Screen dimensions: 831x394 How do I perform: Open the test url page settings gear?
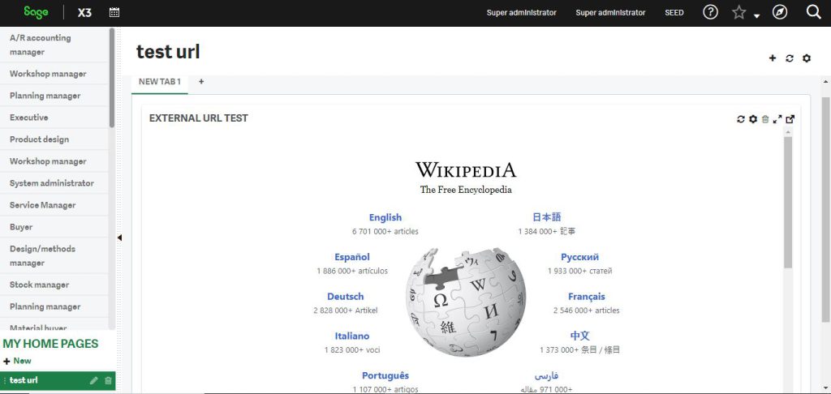(806, 58)
